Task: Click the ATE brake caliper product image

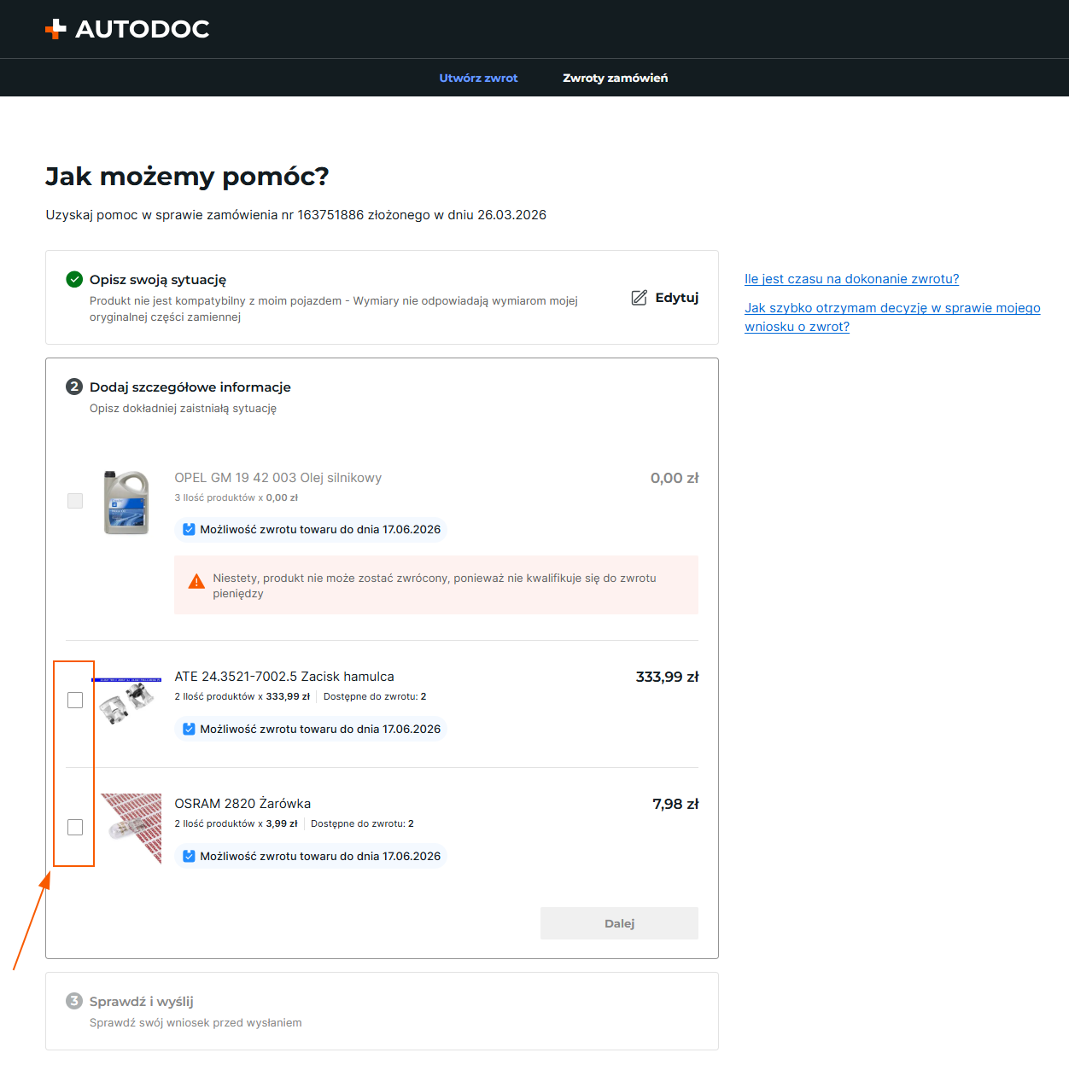Action: [x=127, y=701]
